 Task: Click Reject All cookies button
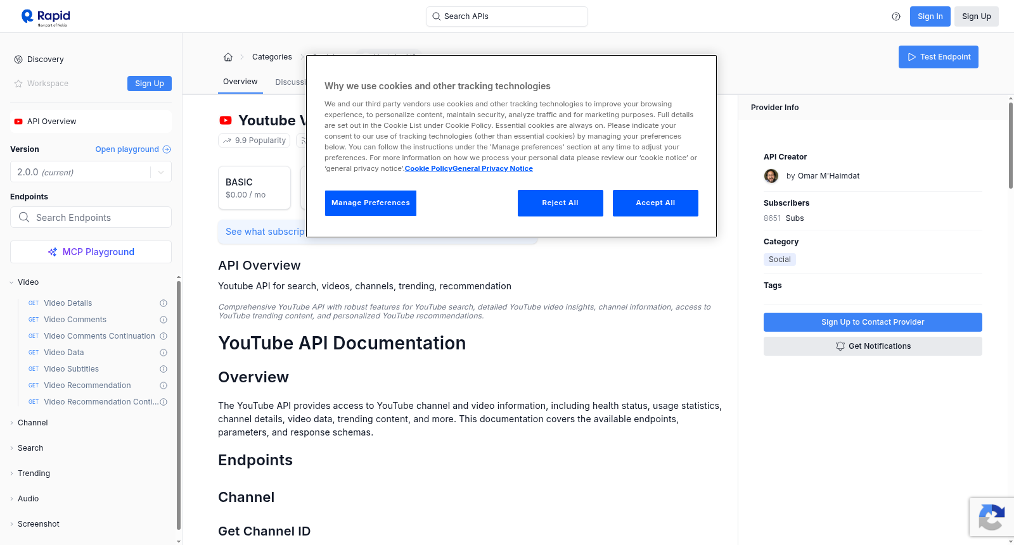(560, 203)
